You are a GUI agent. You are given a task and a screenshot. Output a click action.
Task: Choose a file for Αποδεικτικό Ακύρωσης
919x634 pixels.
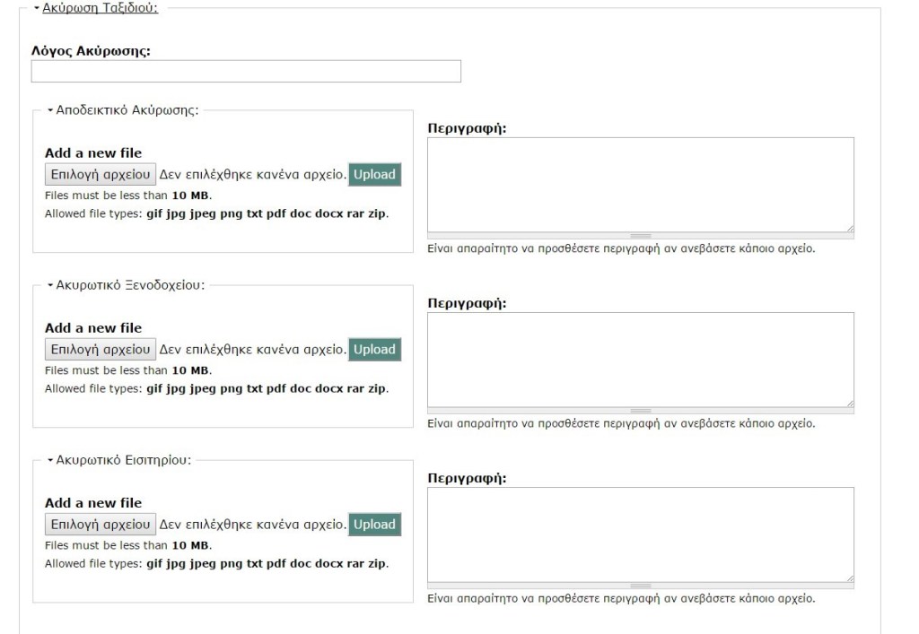(101, 174)
